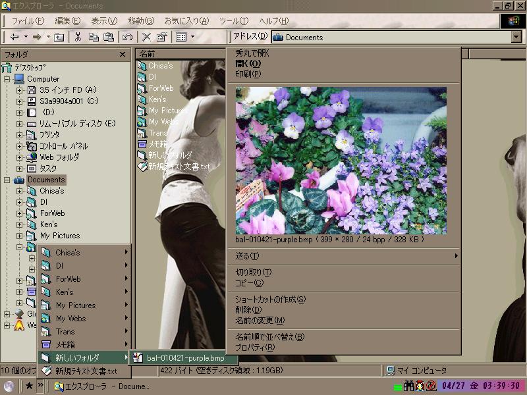The height and width of the screenshot is (395, 527).
Task: Expand the 3.5 インチ FD (A:) node
Action: tap(20, 90)
